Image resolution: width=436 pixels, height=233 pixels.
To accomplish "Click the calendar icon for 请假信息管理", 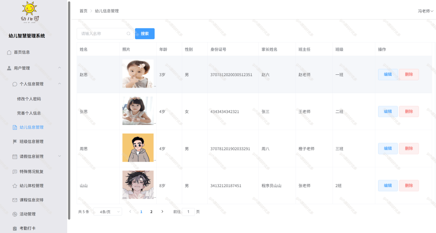I will point(15,156).
